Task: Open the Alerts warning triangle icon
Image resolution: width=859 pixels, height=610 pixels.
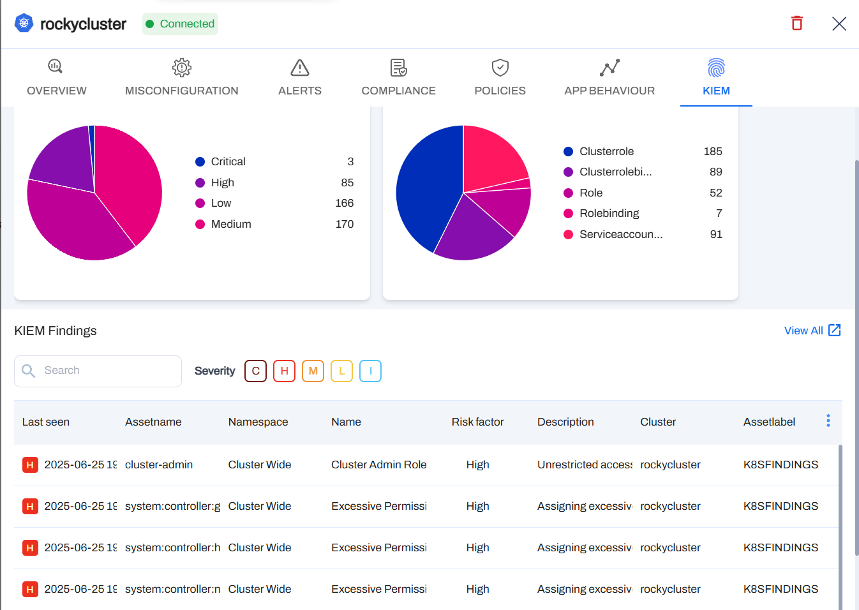Action: [300, 67]
